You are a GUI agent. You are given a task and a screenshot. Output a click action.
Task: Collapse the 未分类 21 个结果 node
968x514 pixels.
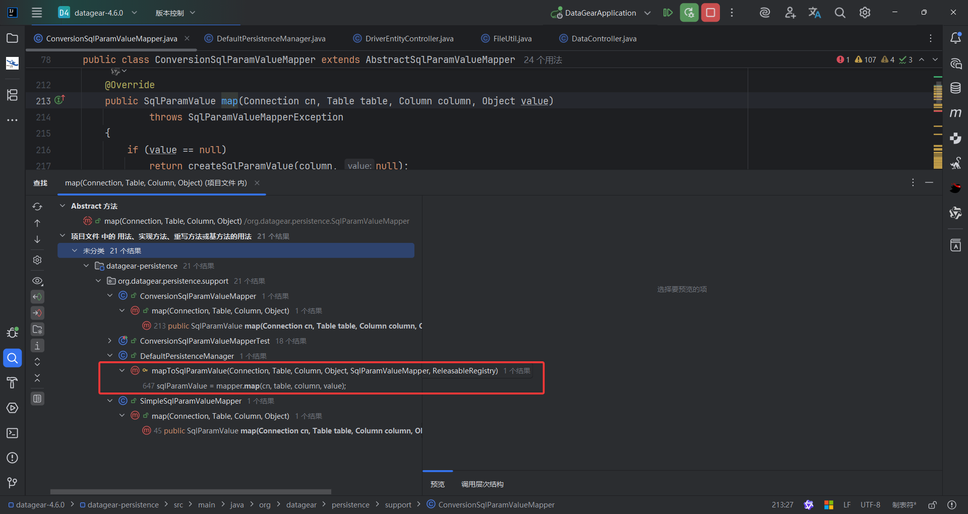[75, 250]
